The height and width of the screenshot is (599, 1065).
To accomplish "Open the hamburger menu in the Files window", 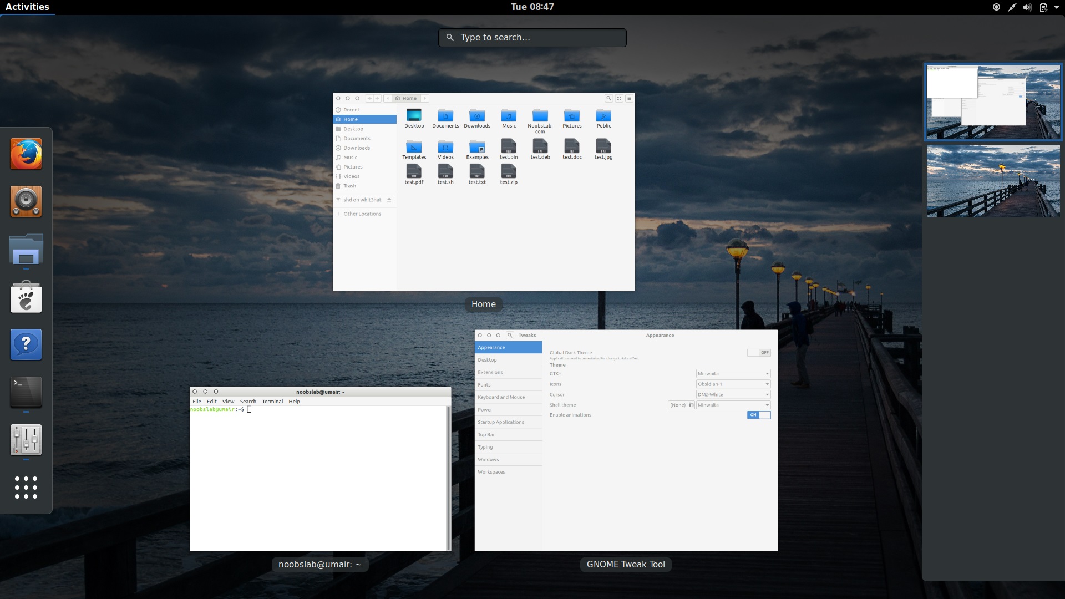I will coord(628,98).
